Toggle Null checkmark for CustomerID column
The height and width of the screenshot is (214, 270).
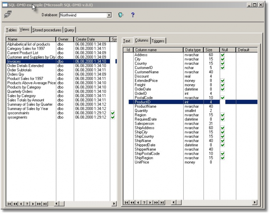(223, 67)
